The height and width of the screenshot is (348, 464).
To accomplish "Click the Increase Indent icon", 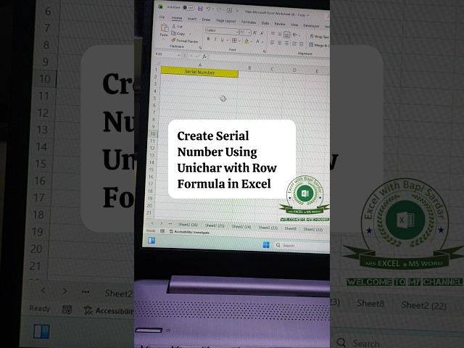I will pyautogui.click(x=302, y=44).
